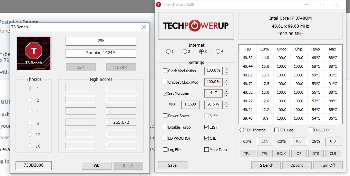
Task: Select 2 threads in TS Bench
Action: pos(30,100)
